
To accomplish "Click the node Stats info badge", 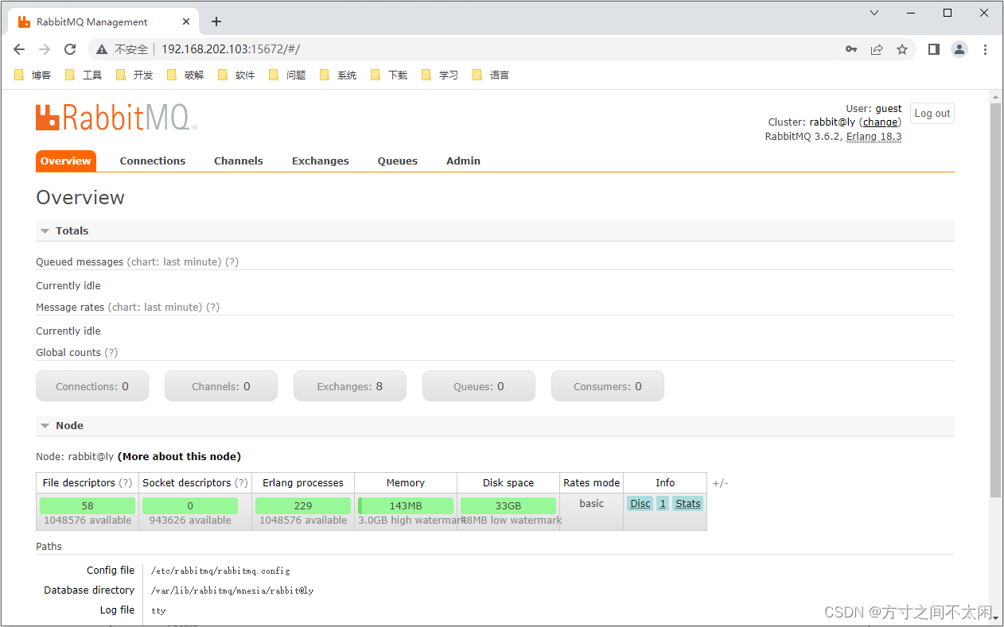I will (x=688, y=504).
